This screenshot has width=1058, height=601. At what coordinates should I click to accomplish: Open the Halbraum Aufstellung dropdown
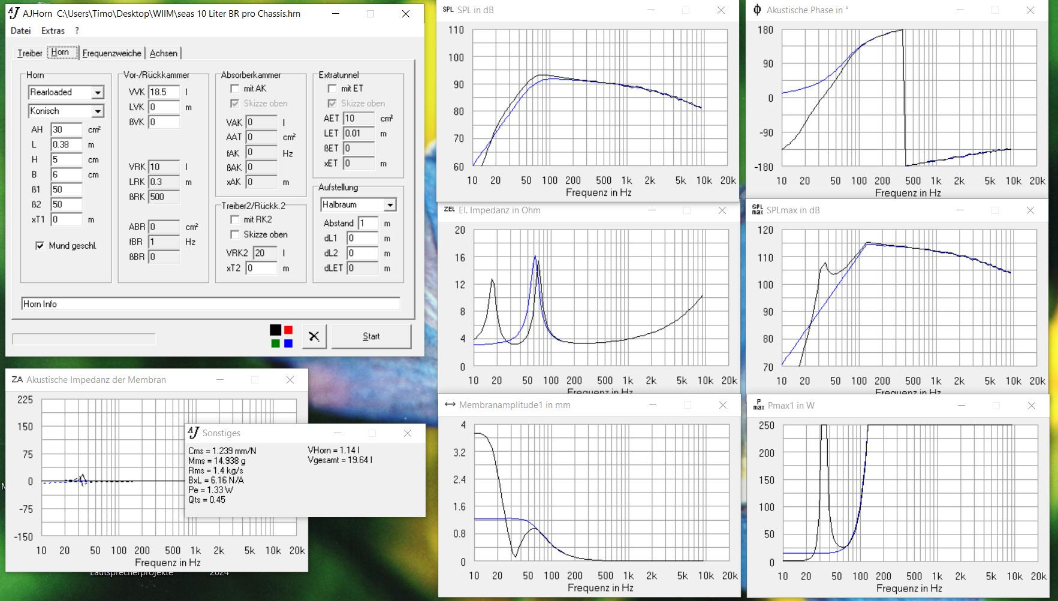click(390, 205)
